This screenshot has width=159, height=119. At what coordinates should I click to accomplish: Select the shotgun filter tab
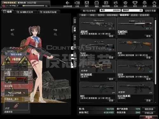(101, 15)
